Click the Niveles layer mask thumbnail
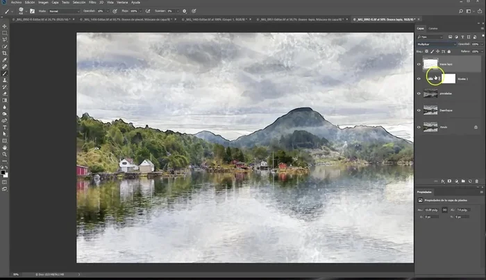This screenshot has height=280, width=486. click(447, 78)
